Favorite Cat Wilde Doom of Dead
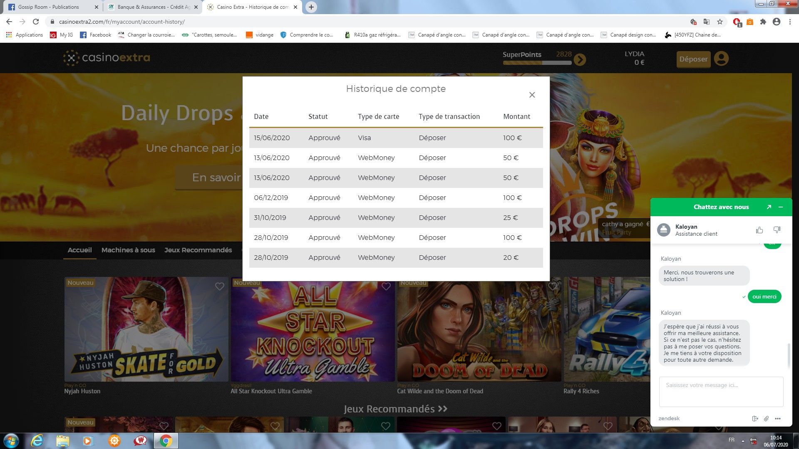799x449 pixels. coord(553,286)
